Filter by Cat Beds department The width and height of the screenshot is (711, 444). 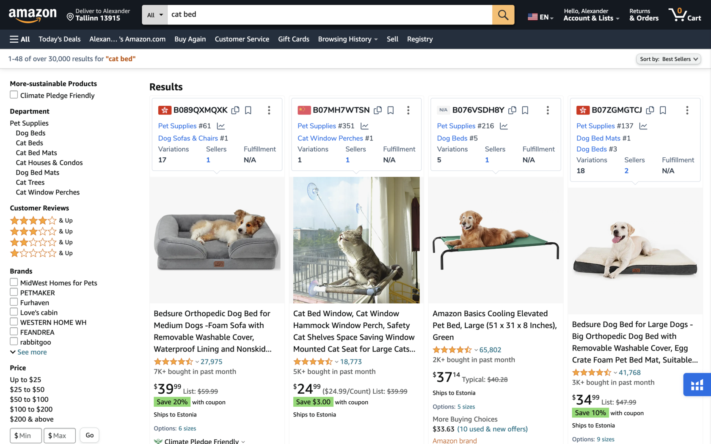30,143
